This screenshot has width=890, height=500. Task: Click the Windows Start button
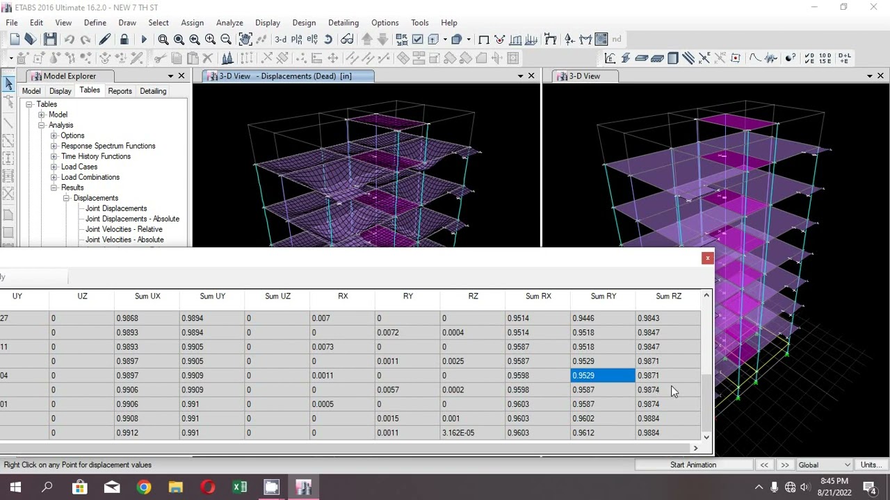pos(15,487)
